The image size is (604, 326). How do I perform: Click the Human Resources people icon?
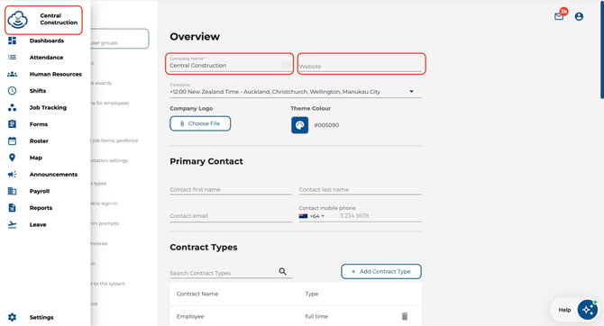(13, 74)
